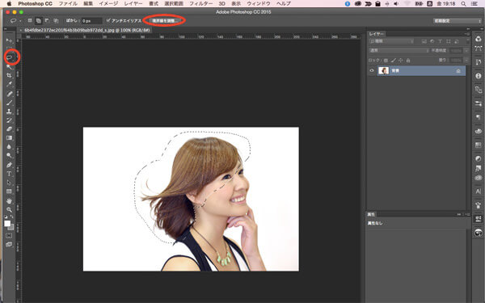Choose the Clone Stamp tool

[x=9, y=112]
